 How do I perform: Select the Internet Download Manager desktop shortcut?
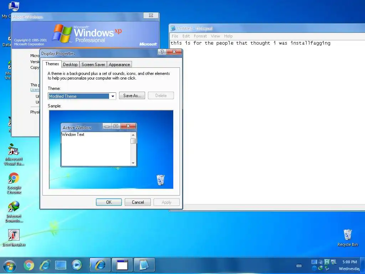tap(14, 212)
